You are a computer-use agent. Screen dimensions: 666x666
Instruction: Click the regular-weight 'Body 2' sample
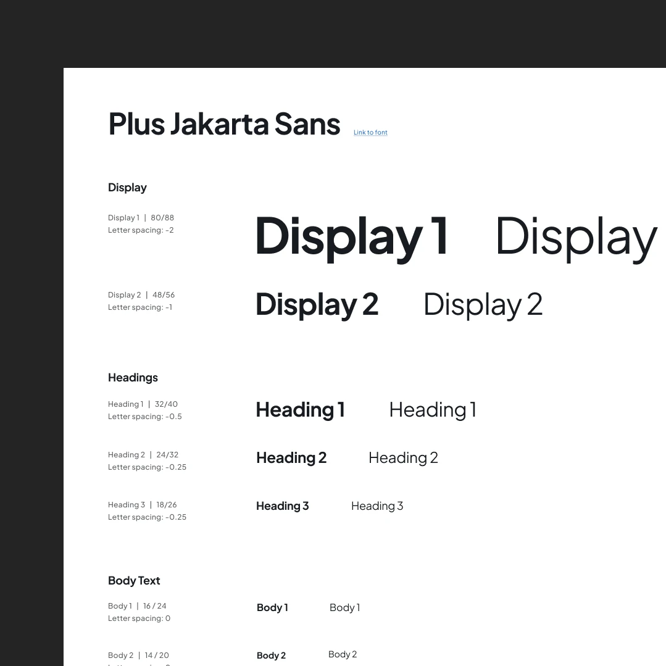pyautogui.click(x=343, y=654)
